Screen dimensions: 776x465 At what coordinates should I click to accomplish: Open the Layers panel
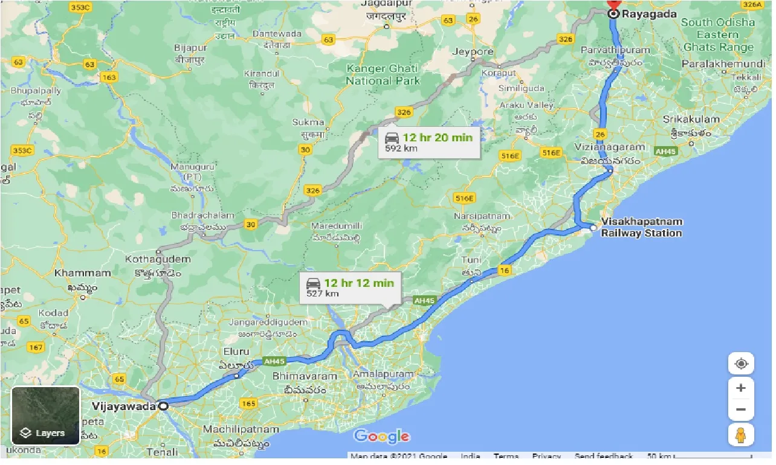pos(45,432)
